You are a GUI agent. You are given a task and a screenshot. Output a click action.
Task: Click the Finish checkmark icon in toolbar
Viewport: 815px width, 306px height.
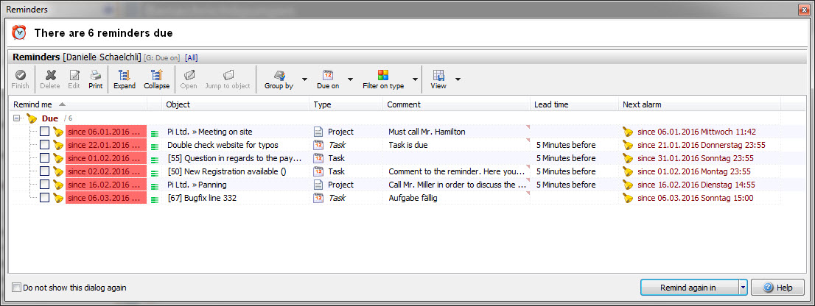pos(21,75)
